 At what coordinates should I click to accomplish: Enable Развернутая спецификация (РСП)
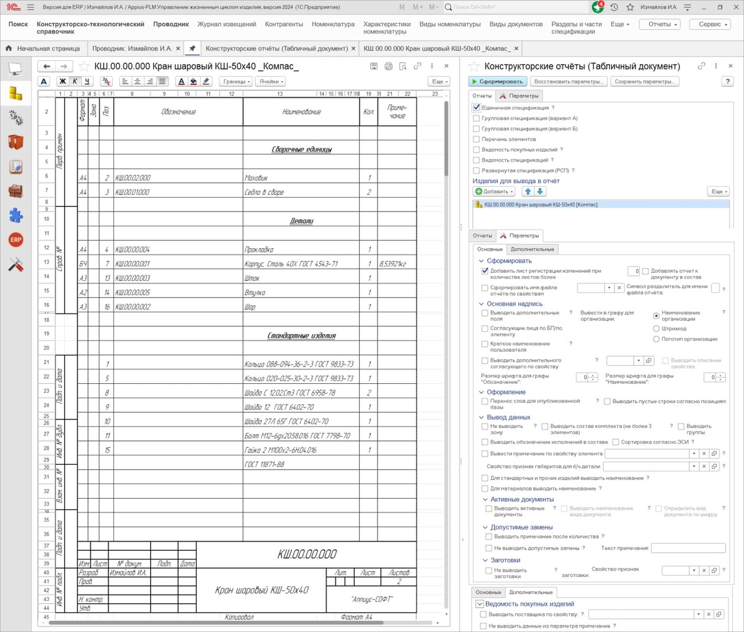[x=476, y=171]
